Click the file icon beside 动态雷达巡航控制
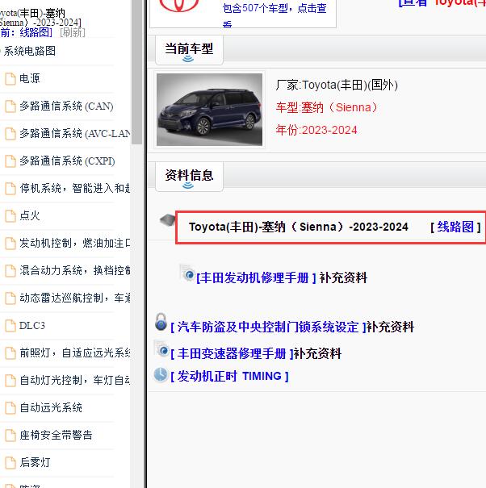This screenshot has height=488, width=486. (10, 298)
